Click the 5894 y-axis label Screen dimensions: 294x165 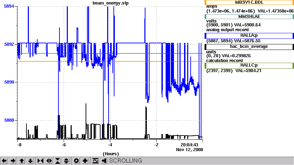9,6
